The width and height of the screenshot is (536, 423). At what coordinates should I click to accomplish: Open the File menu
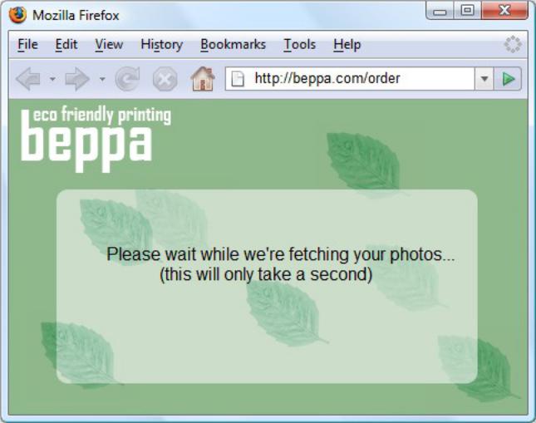click(x=27, y=44)
